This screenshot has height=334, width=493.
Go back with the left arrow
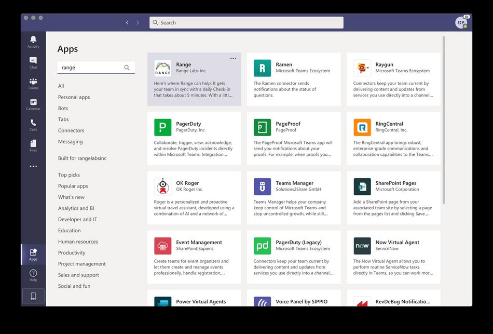tap(127, 23)
